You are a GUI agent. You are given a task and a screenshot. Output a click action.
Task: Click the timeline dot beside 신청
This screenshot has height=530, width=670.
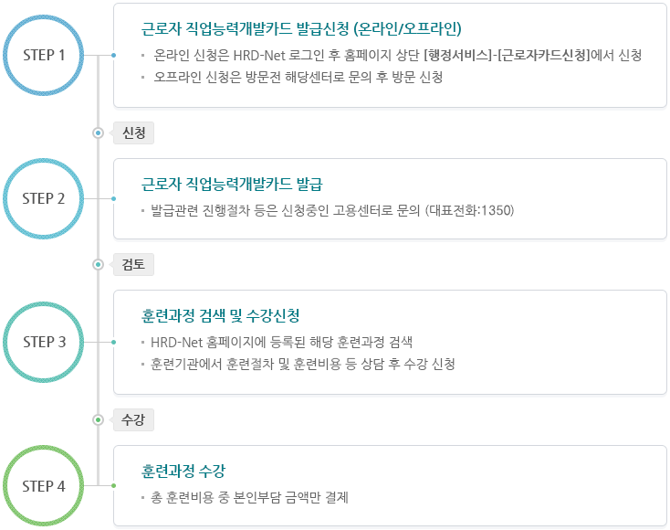click(x=98, y=132)
